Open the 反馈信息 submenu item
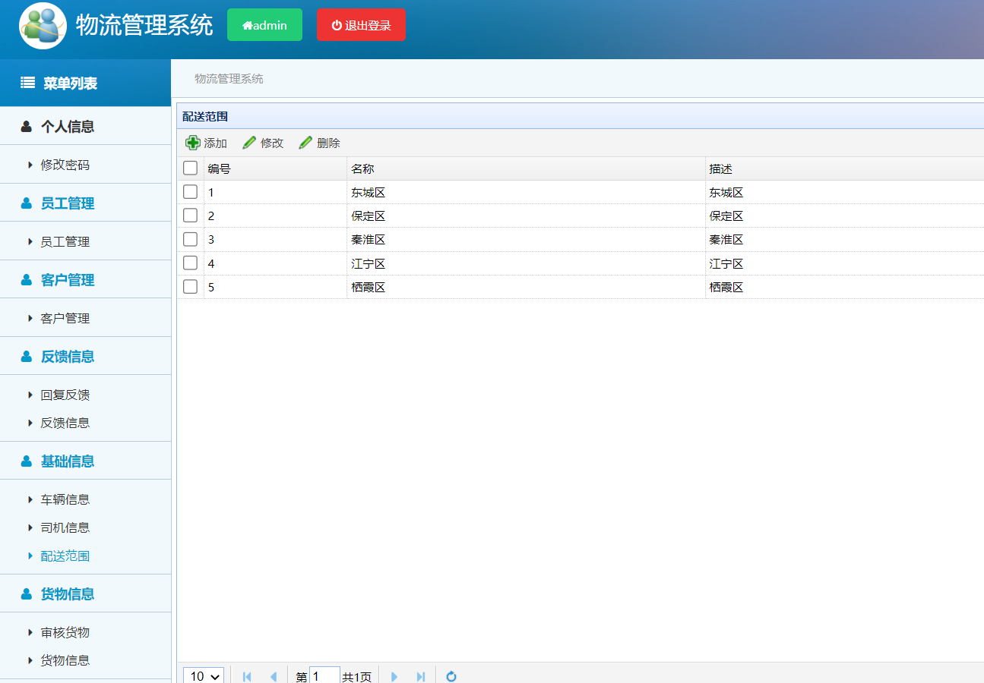 click(65, 423)
